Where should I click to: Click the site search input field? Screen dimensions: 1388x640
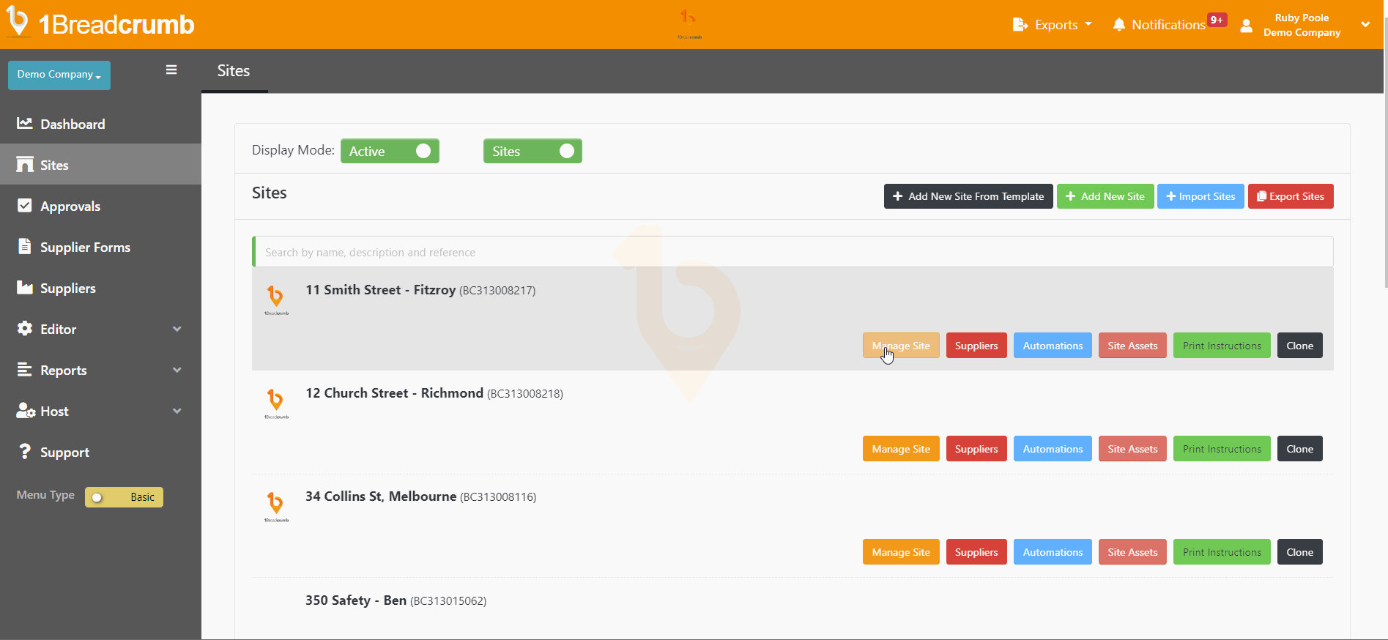(x=793, y=252)
